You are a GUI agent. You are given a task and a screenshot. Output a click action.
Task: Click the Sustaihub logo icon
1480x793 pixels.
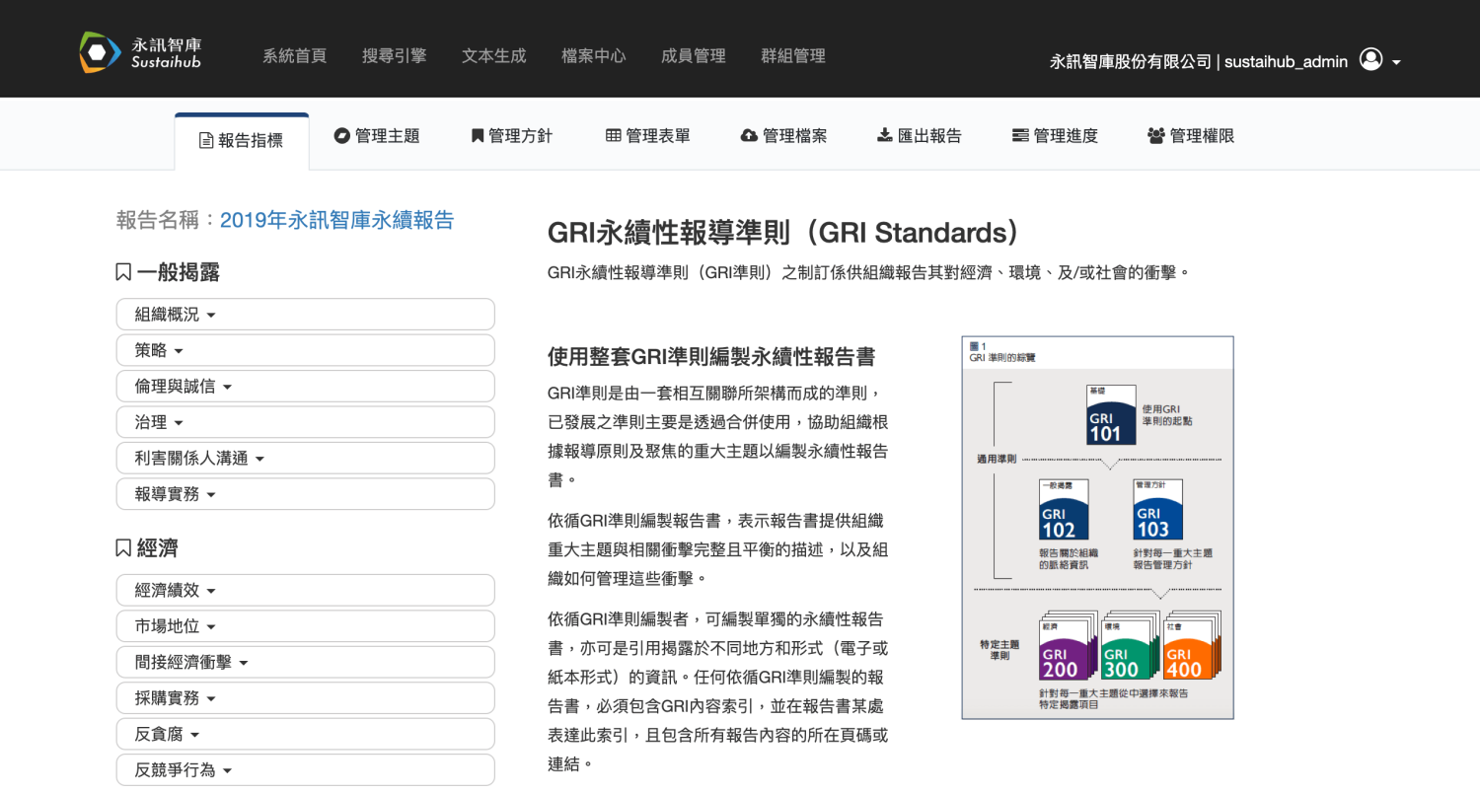[100, 52]
